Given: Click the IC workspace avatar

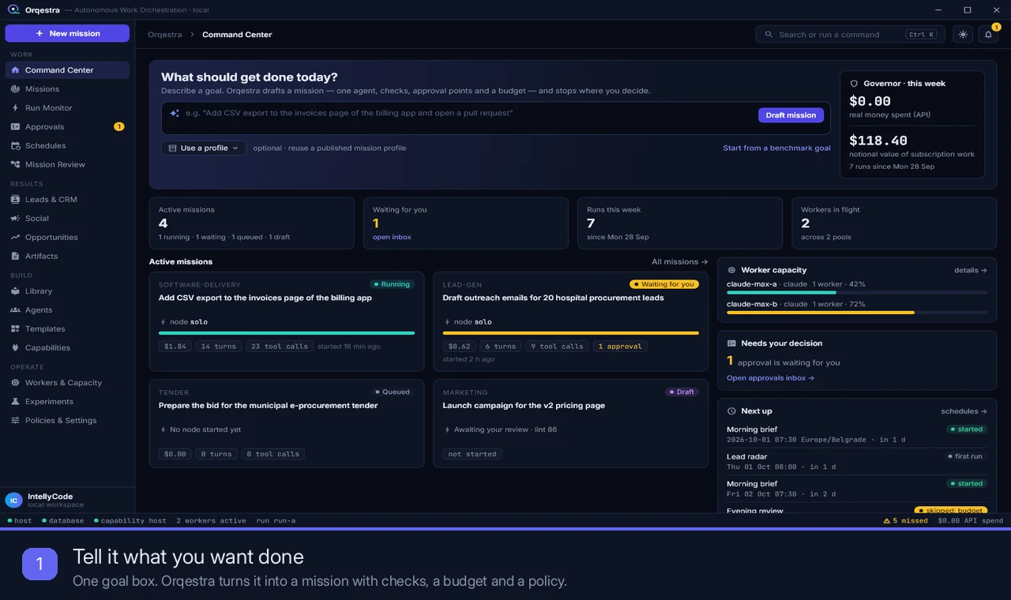Looking at the screenshot, I should tap(13, 500).
